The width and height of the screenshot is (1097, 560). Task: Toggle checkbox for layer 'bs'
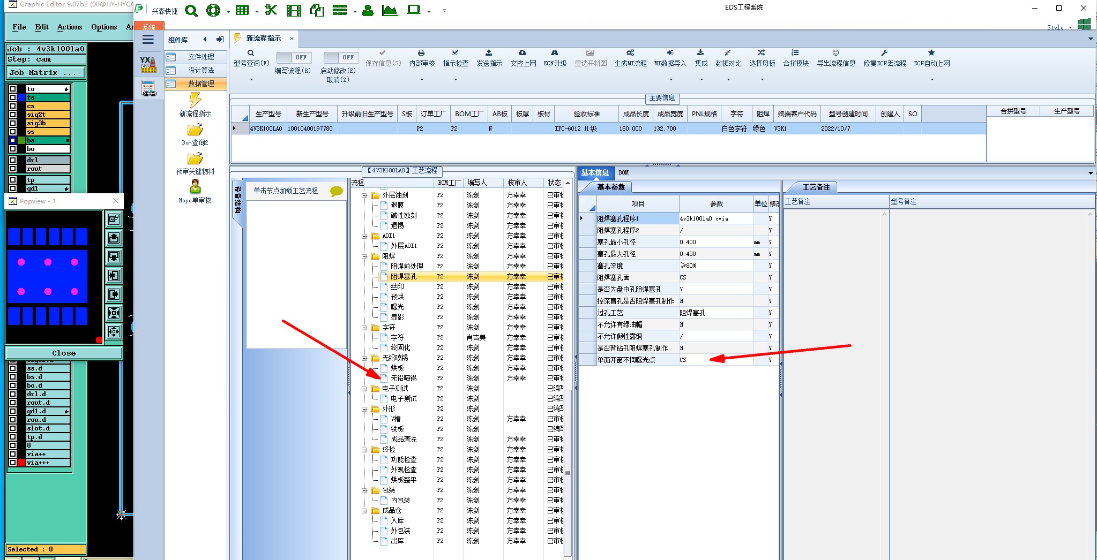pyautogui.click(x=13, y=140)
